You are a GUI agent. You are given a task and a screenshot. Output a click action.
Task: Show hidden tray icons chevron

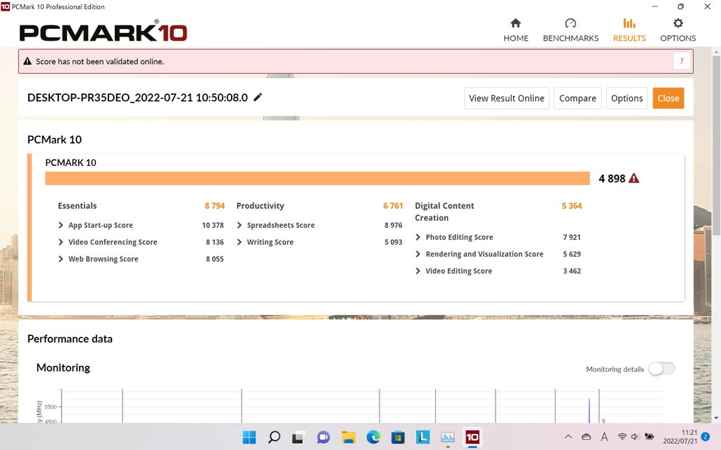click(568, 437)
